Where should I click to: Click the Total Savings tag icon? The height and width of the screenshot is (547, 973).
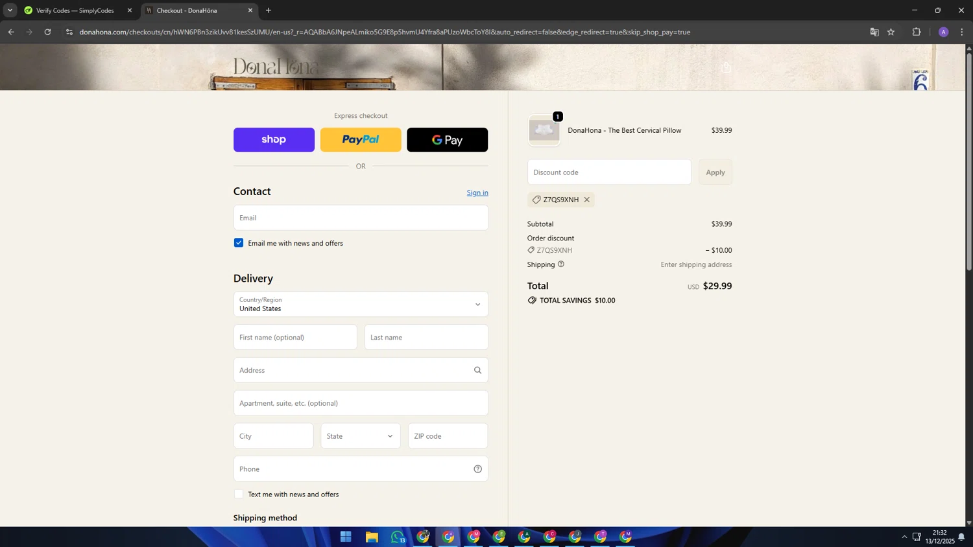pos(532,300)
